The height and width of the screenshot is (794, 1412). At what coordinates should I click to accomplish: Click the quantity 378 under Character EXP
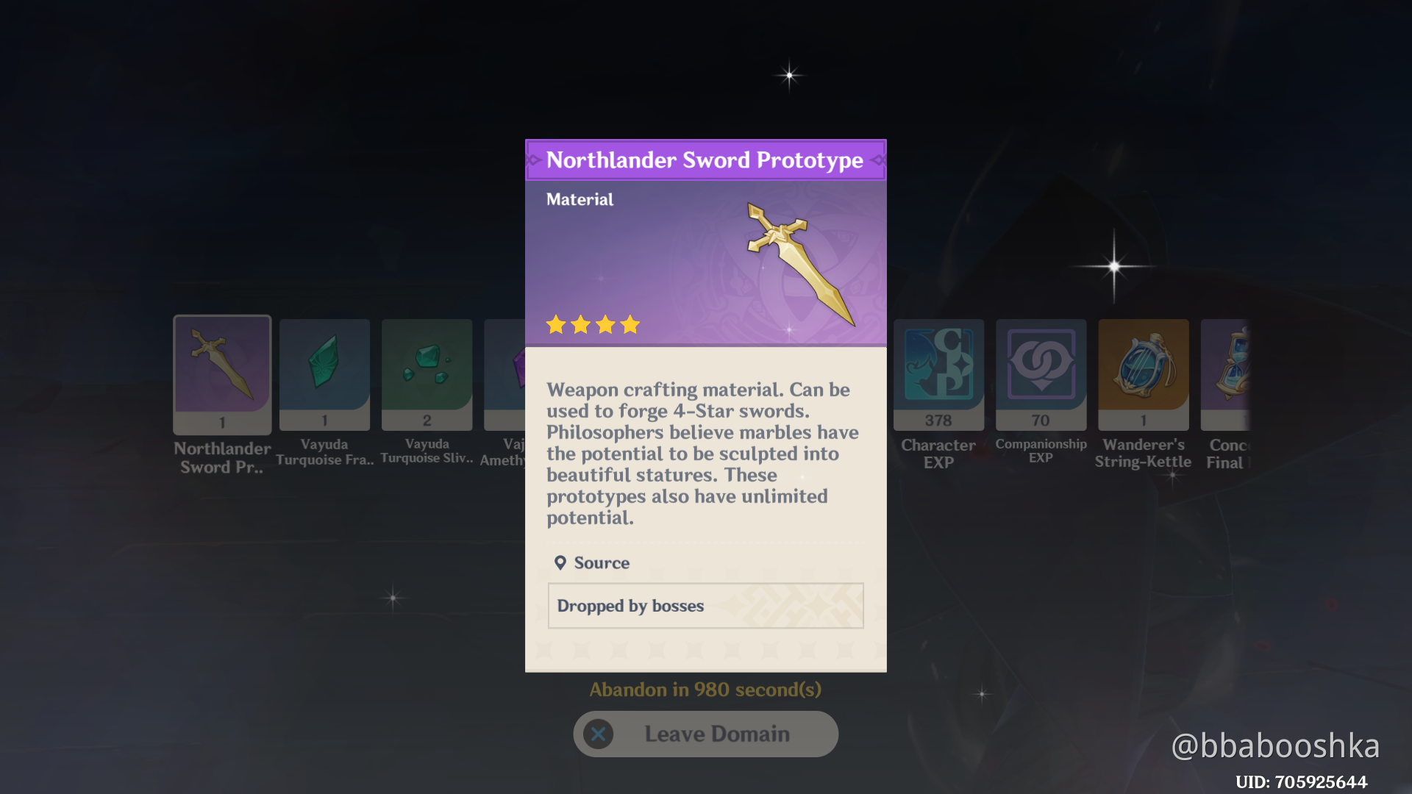pyautogui.click(x=938, y=421)
